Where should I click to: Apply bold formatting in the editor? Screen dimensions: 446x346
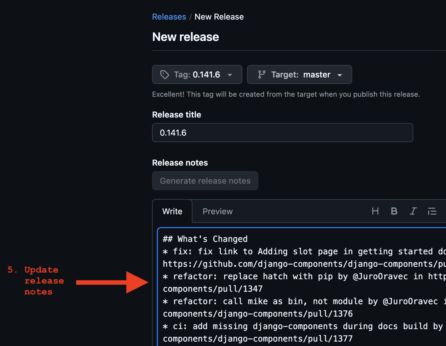pyautogui.click(x=394, y=211)
